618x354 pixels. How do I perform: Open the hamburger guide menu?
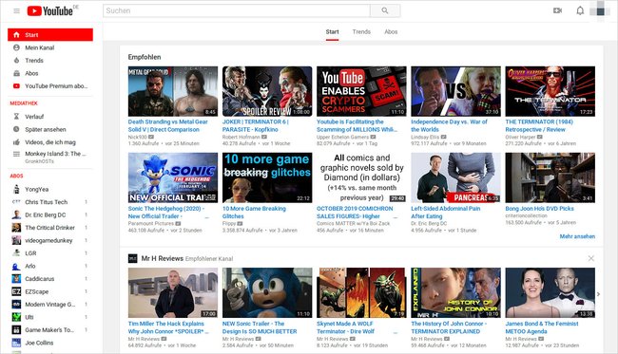click(x=16, y=10)
